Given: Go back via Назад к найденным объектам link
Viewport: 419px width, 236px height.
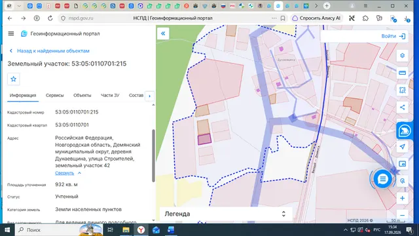Looking at the screenshot, I should click(50, 51).
